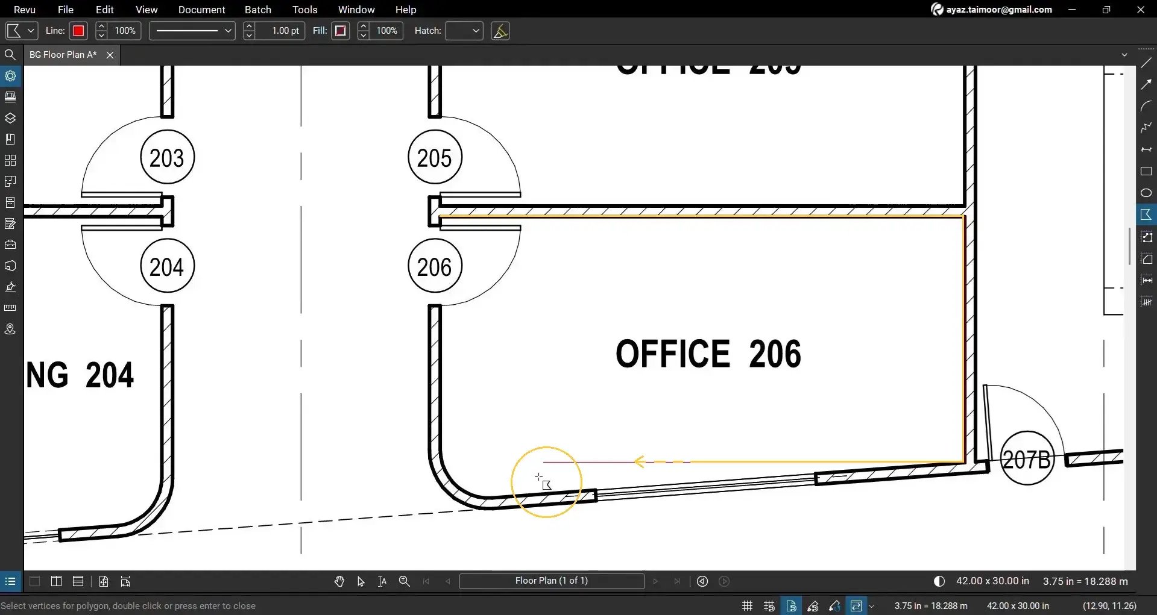Select the BG Floor Plan A tab
The image size is (1157, 615).
coord(62,54)
